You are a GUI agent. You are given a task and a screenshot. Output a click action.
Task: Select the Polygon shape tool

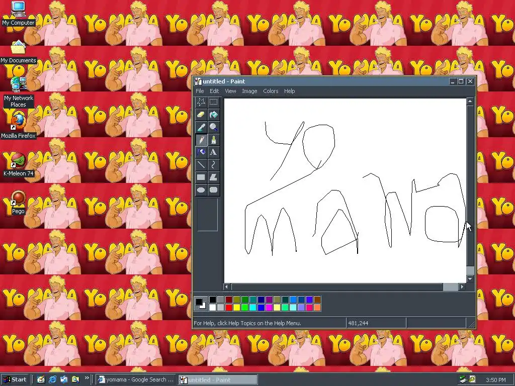pos(213,177)
